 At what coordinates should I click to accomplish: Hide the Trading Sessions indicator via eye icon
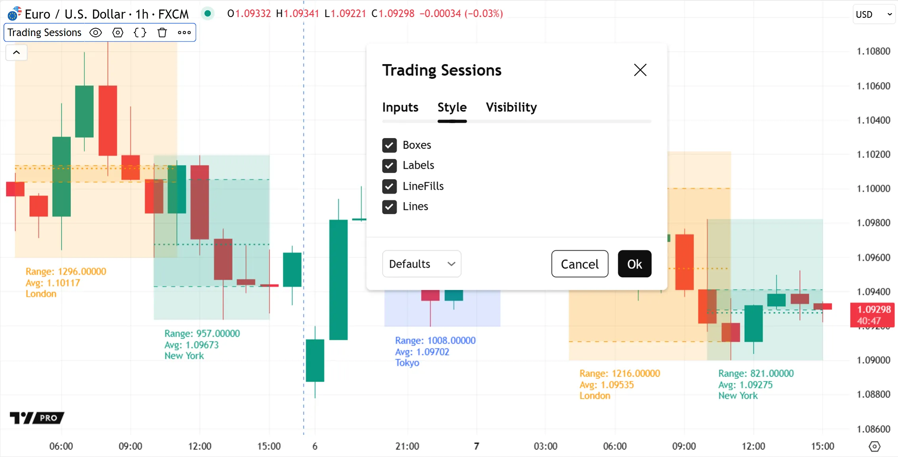(96, 32)
